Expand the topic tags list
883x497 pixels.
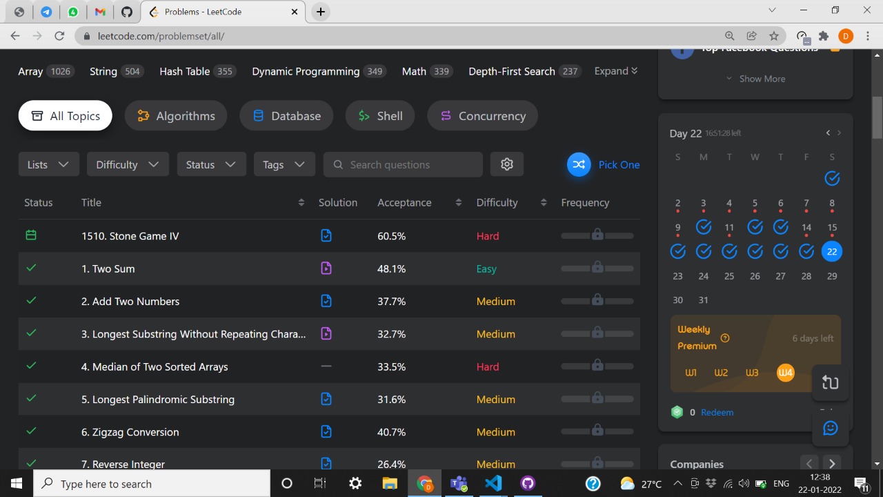616,71
